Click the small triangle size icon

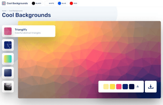point(138,86)
